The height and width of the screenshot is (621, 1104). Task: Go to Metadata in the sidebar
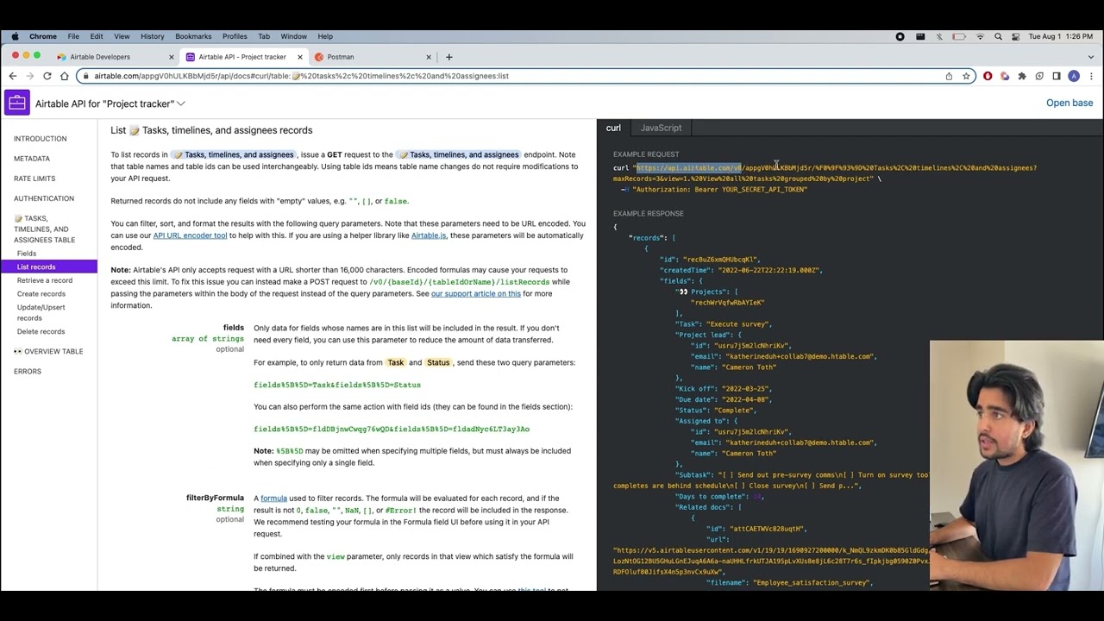pos(32,159)
